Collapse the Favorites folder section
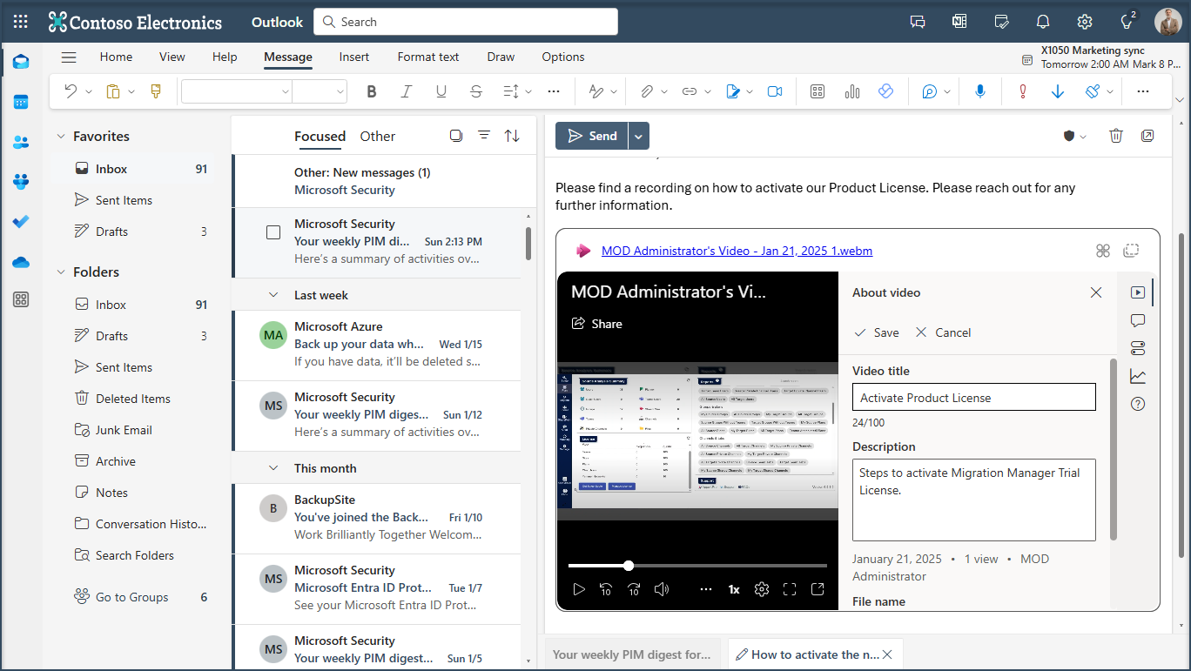 pos(61,137)
